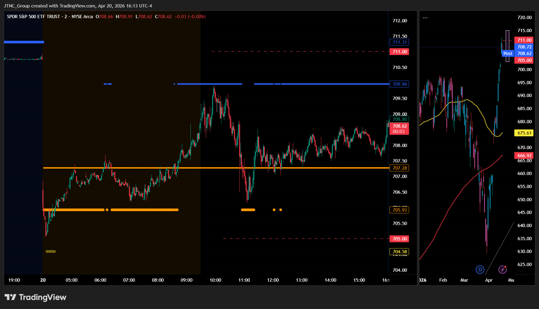Click the 704.00 price scale tick
Screen dimensions: 539x309
pos(400,270)
